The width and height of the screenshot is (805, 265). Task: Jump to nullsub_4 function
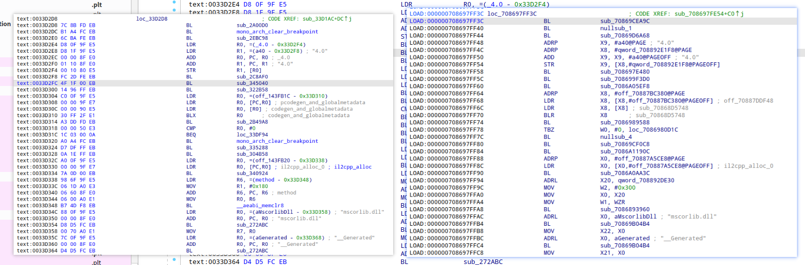coord(615,137)
